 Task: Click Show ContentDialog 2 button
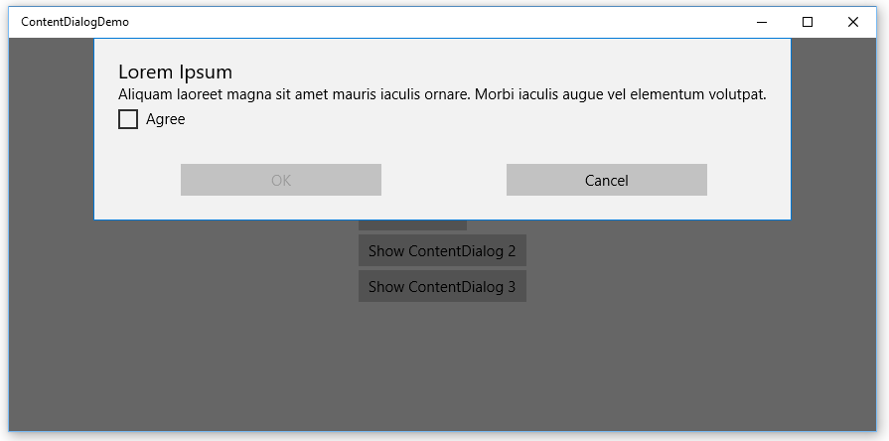(442, 250)
